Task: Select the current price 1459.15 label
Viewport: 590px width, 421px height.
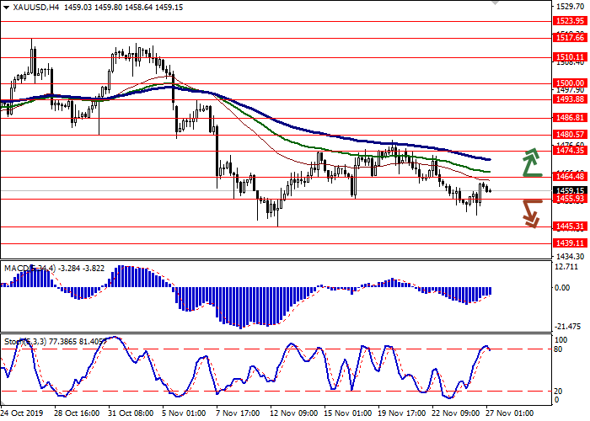Action: tap(571, 190)
